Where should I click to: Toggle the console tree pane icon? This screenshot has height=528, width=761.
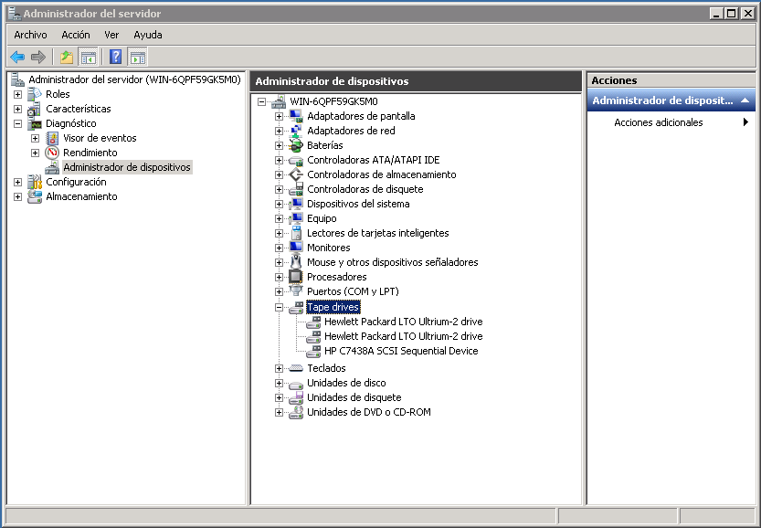click(89, 57)
